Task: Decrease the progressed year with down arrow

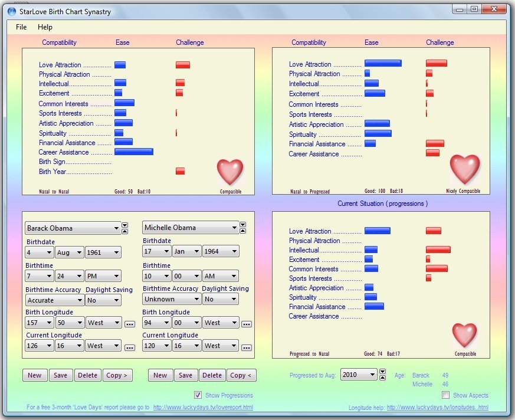Action: [383, 372]
